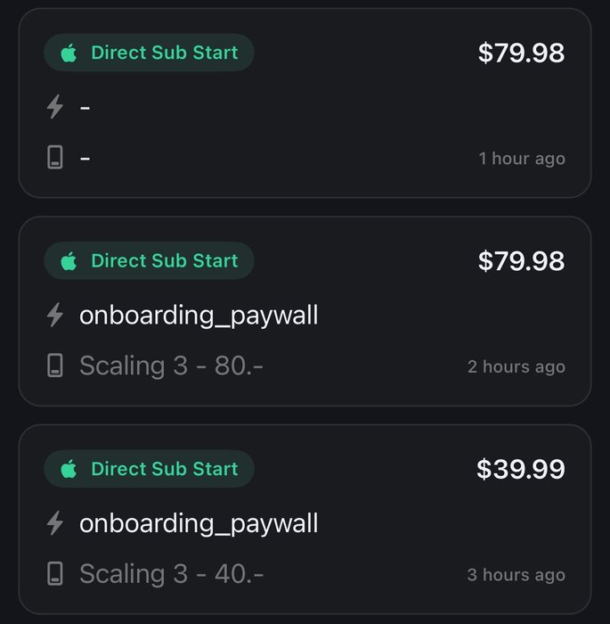The image size is (610, 624).
Task: Click the 3 hours ago timestamp
Action: click(516, 575)
